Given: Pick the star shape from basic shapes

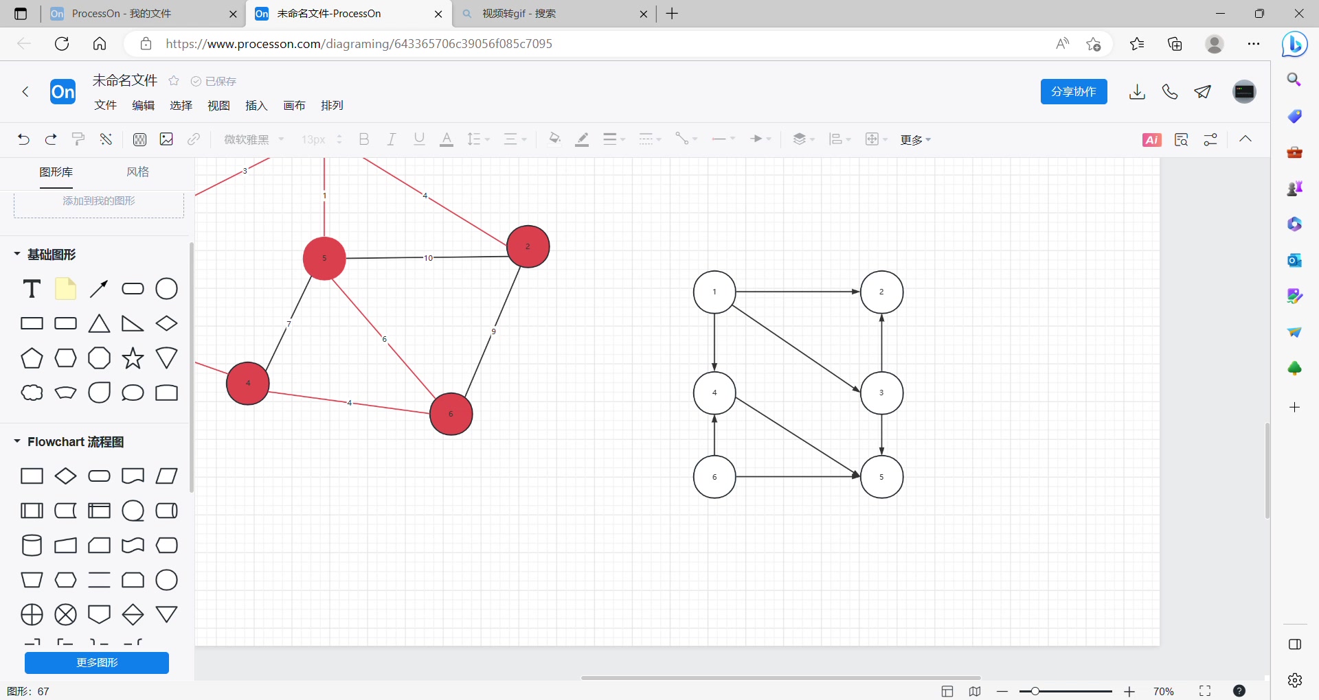Looking at the screenshot, I should (133, 358).
